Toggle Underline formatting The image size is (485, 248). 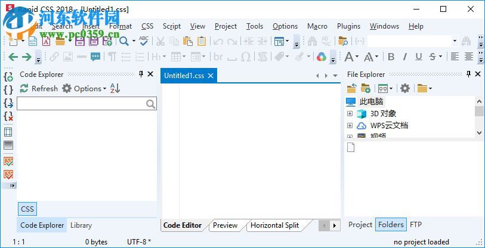pos(419,57)
